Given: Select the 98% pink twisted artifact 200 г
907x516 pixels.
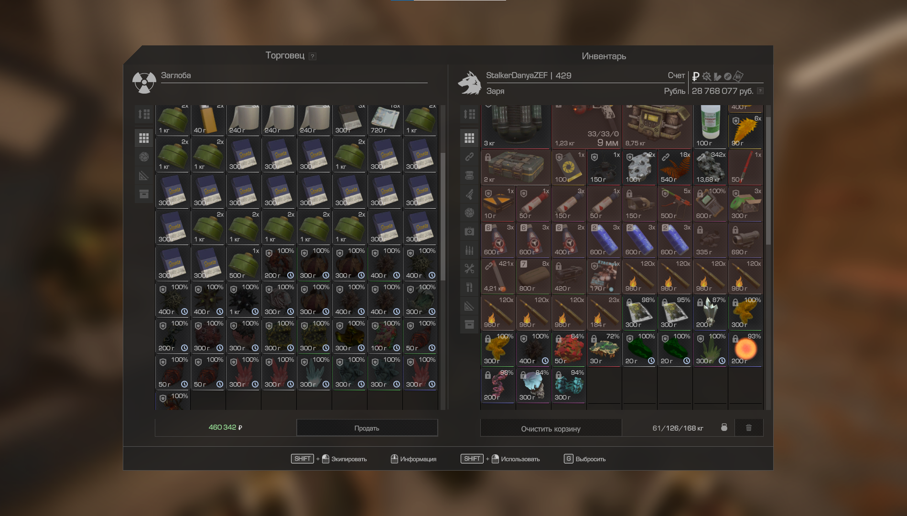Looking at the screenshot, I should (498, 385).
